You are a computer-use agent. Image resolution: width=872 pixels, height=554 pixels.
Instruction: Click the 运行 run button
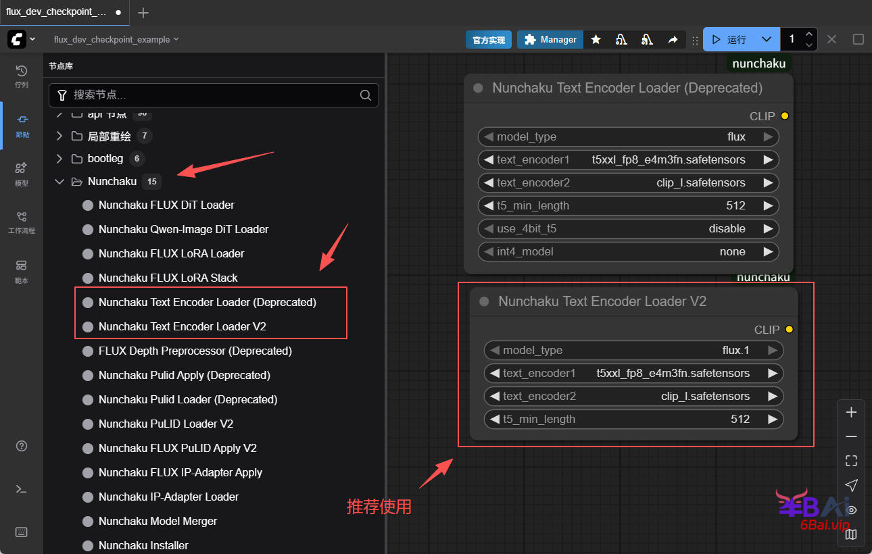(x=729, y=40)
